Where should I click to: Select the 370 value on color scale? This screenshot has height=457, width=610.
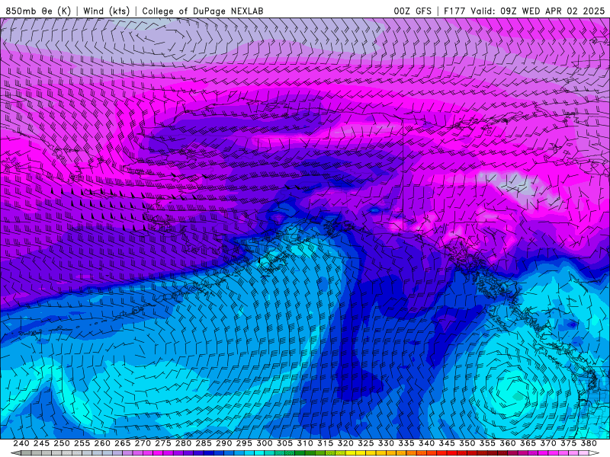[x=547, y=443]
